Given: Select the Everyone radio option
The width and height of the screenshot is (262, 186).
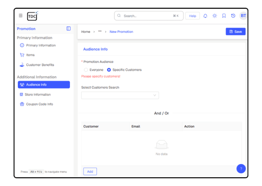Looking at the screenshot, I should [86, 70].
